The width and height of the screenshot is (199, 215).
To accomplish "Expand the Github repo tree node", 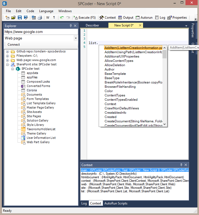I will click(x=7, y=52).
